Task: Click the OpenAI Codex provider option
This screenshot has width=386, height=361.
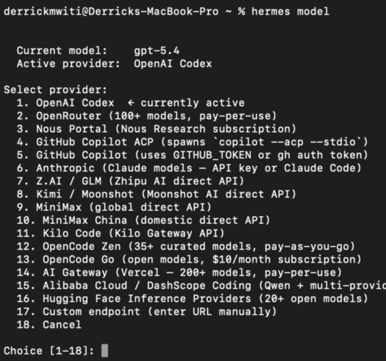Action: (x=74, y=103)
